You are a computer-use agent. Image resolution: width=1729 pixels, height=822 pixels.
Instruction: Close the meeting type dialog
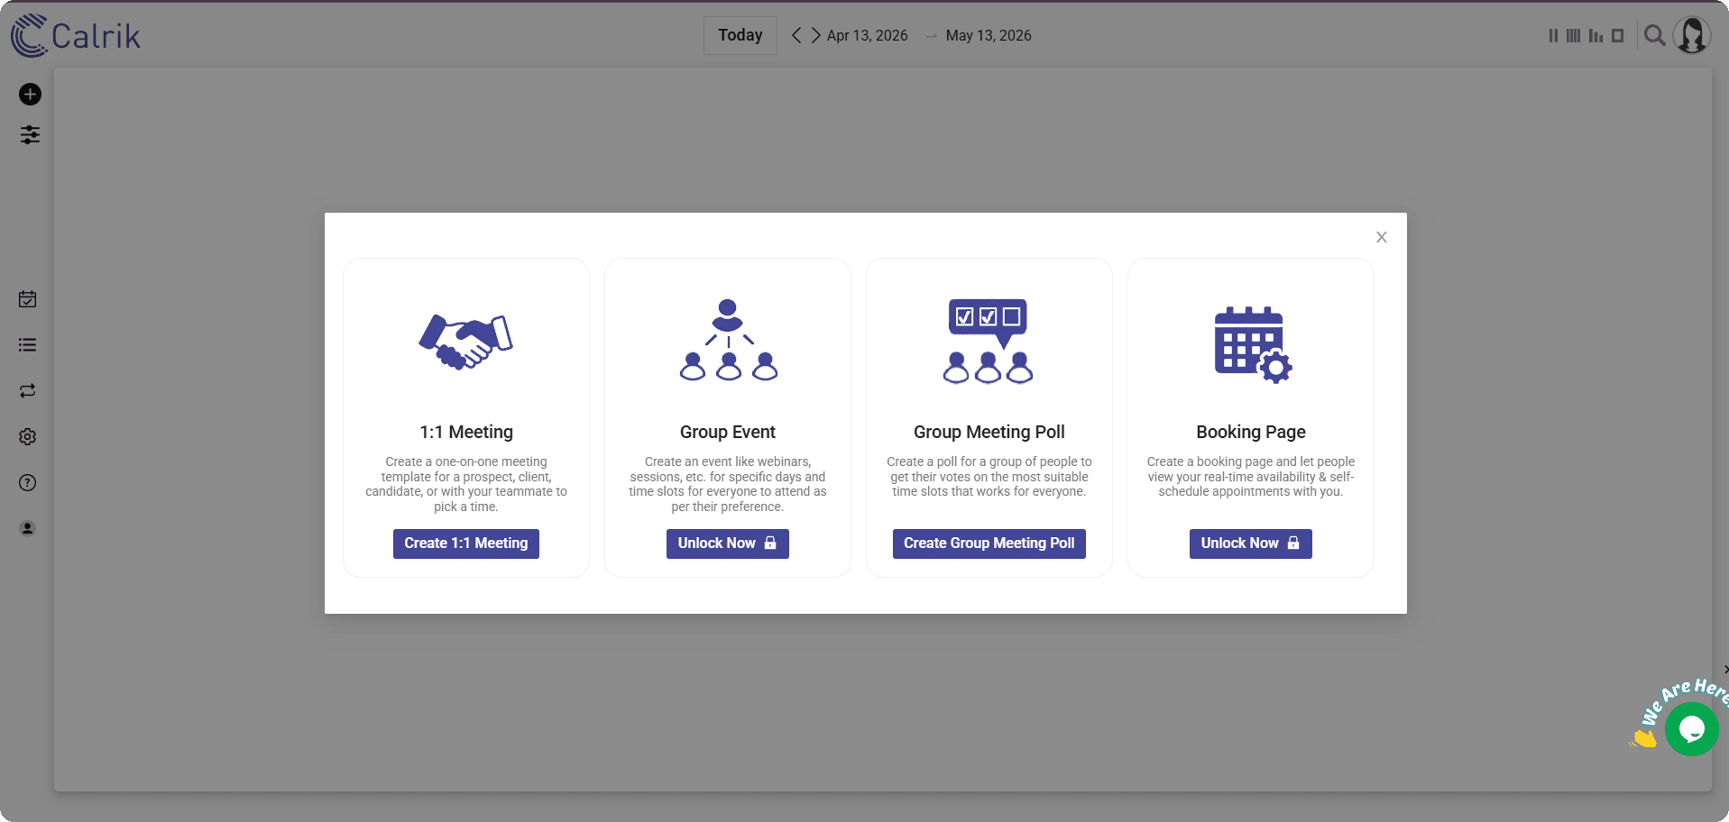click(x=1381, y=237)
